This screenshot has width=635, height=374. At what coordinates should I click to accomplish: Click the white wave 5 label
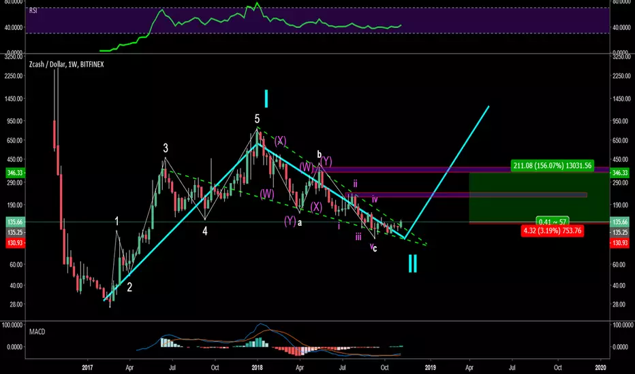coord(257,119)
